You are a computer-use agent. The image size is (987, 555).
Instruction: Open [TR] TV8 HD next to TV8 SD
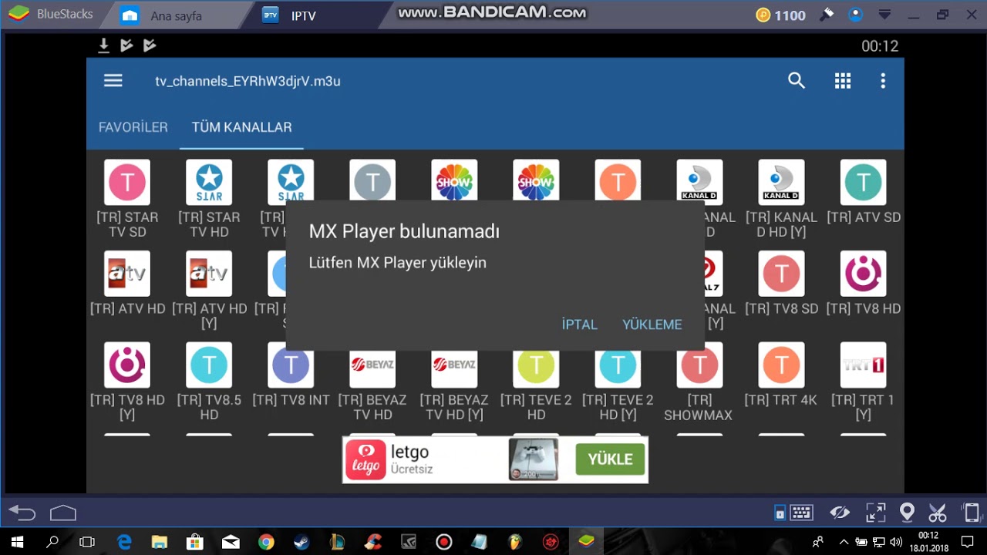(863, 283)
